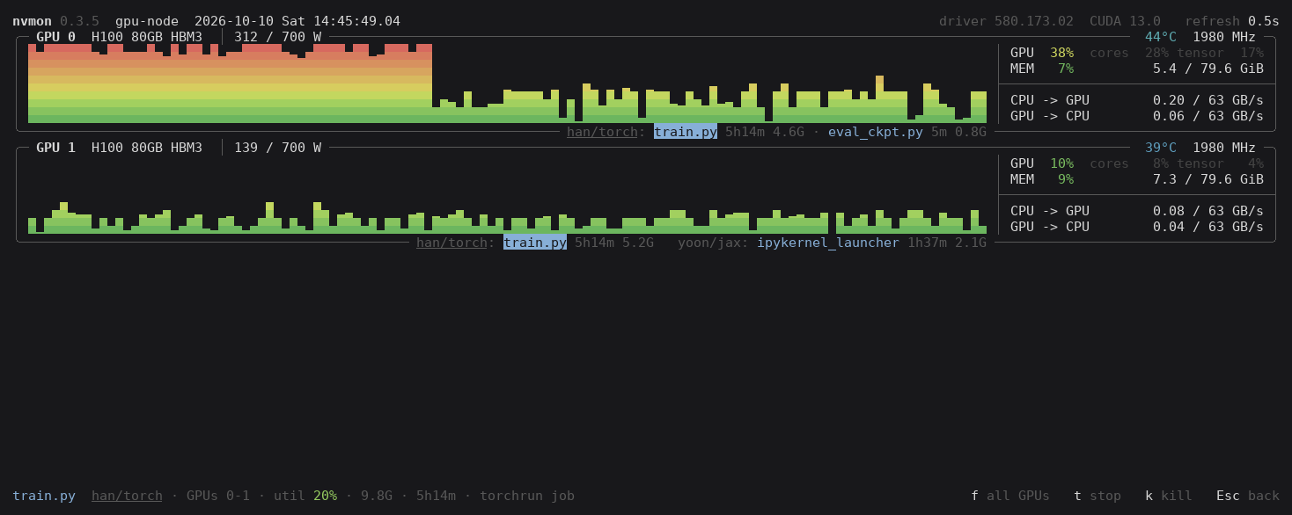The image size is (1292, 515).
Task: Click the 'refresh 0.5s' interval setting
Action: tap(1232, 21)
